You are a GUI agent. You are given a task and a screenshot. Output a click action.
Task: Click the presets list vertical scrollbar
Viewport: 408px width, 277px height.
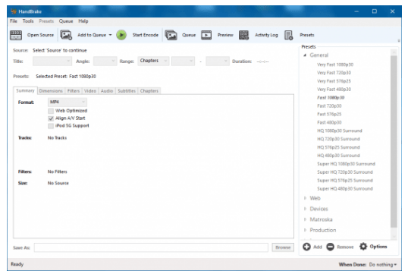coord(394,142)
